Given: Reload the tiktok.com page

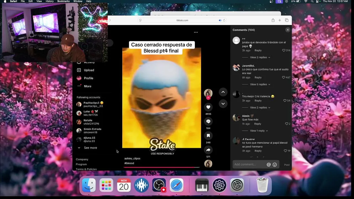Looking at the screenshot, I should tap(224, 20).
